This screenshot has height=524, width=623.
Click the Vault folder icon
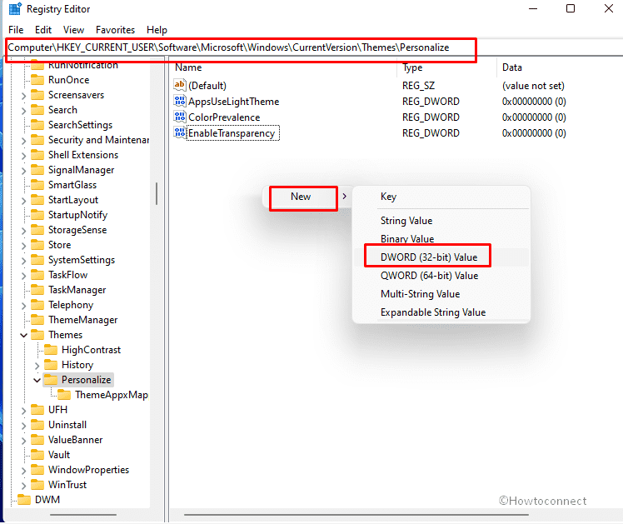pos(37,455)
